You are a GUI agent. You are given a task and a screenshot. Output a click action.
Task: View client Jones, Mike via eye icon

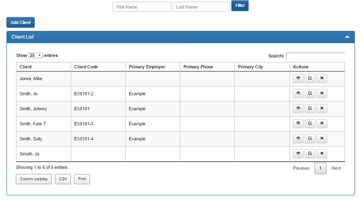coord(298,79)
